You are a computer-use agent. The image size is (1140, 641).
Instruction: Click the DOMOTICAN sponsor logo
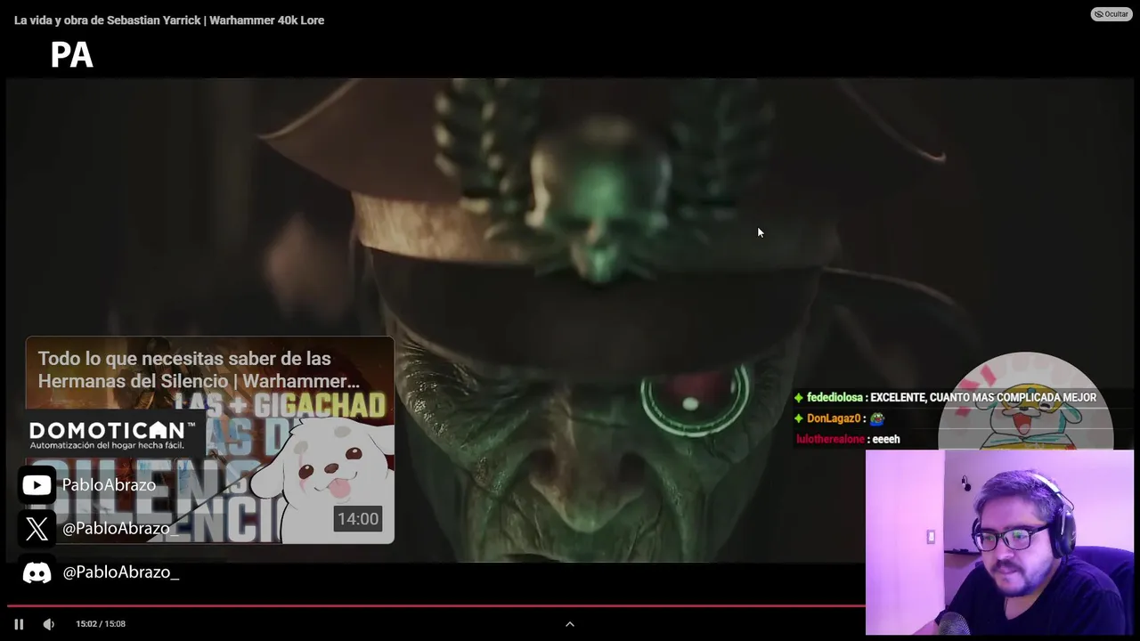(x=112, y=434)
